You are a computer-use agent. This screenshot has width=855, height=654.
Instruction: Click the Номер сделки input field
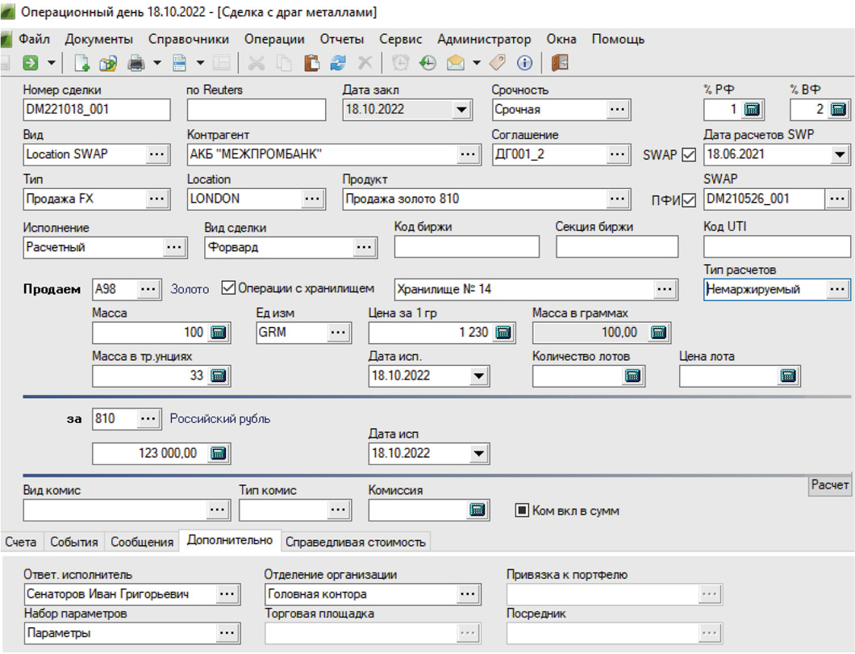pyautogui.click(x=97, y=110)
